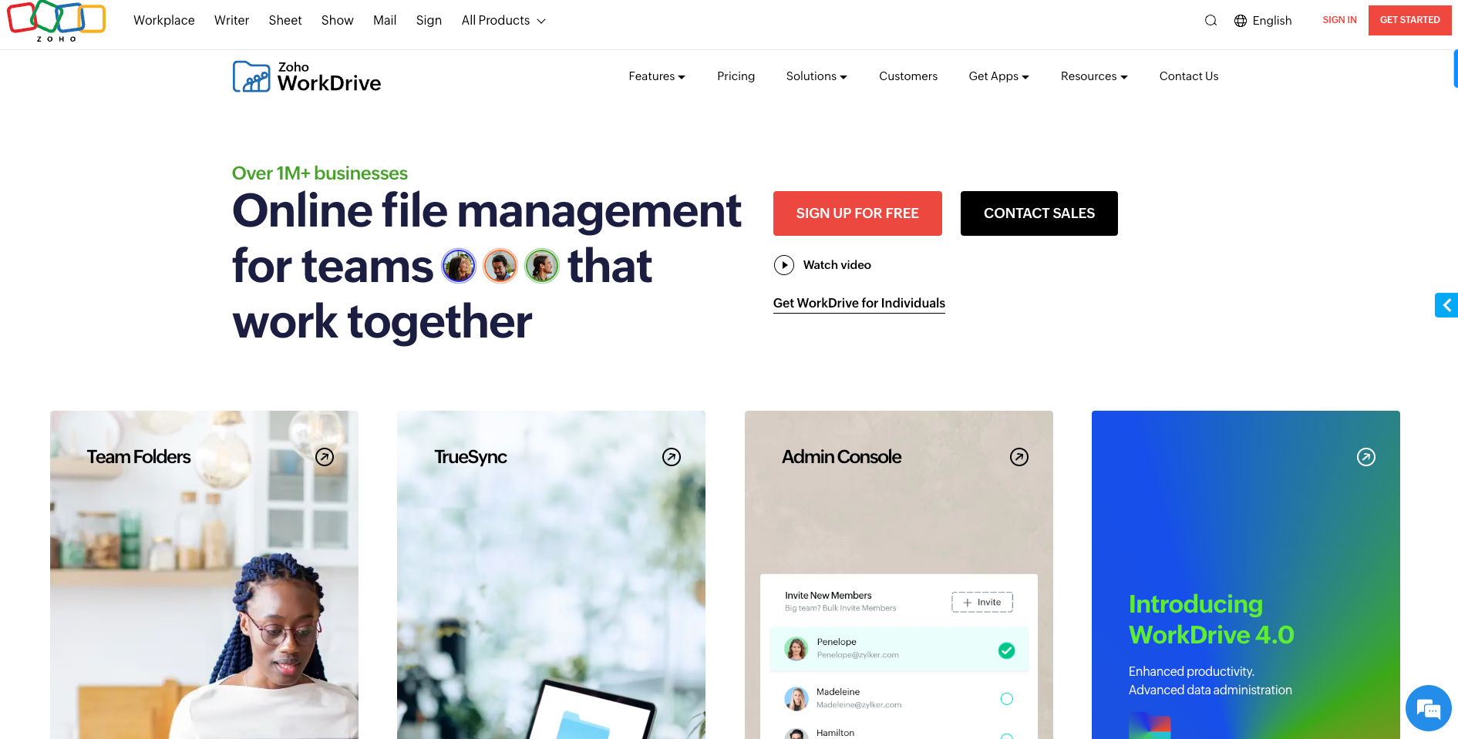
Task: Go to the Pricing page
Action: click(x=736, y=76)
